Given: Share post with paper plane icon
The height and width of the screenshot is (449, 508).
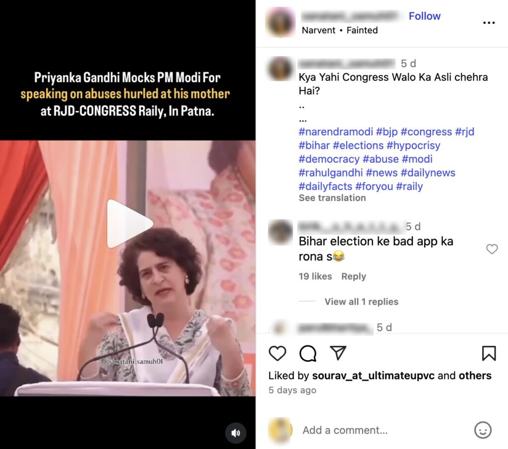Looking at the screenshot, I should [x=338, y=353].
